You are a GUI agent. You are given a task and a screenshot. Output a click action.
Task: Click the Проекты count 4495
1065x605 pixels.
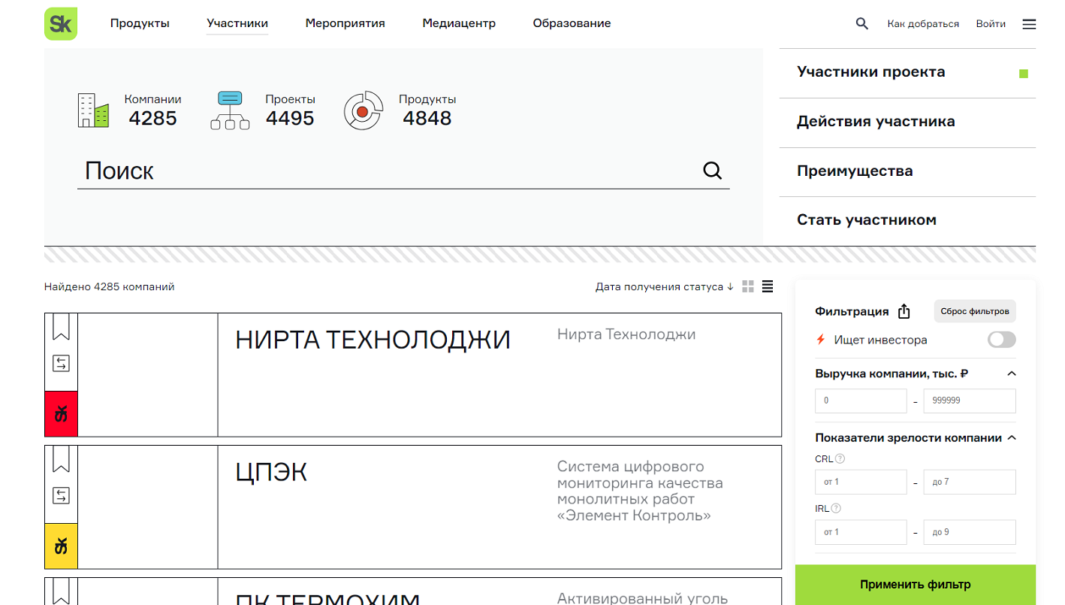click(290, 118)
